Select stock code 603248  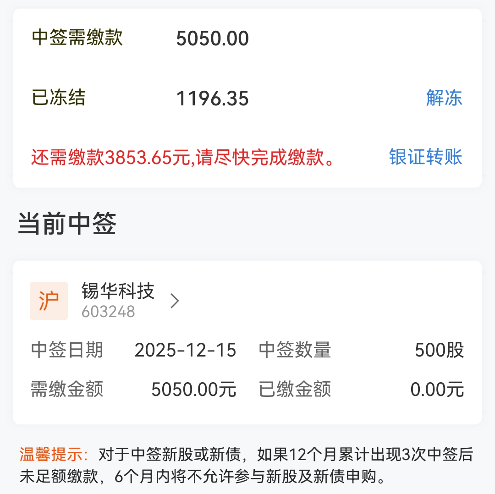coord(108,312)
